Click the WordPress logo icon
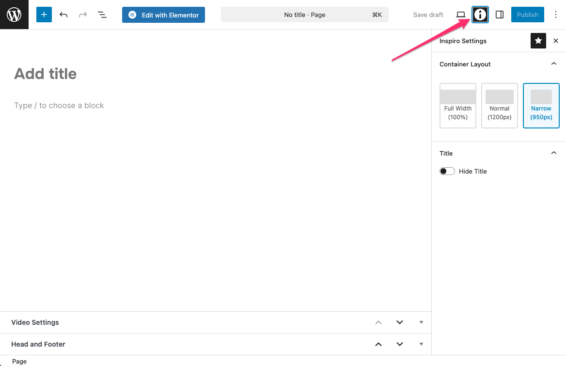Image resolution: width=566 pixels, height=366 pixels. (14, 15)
